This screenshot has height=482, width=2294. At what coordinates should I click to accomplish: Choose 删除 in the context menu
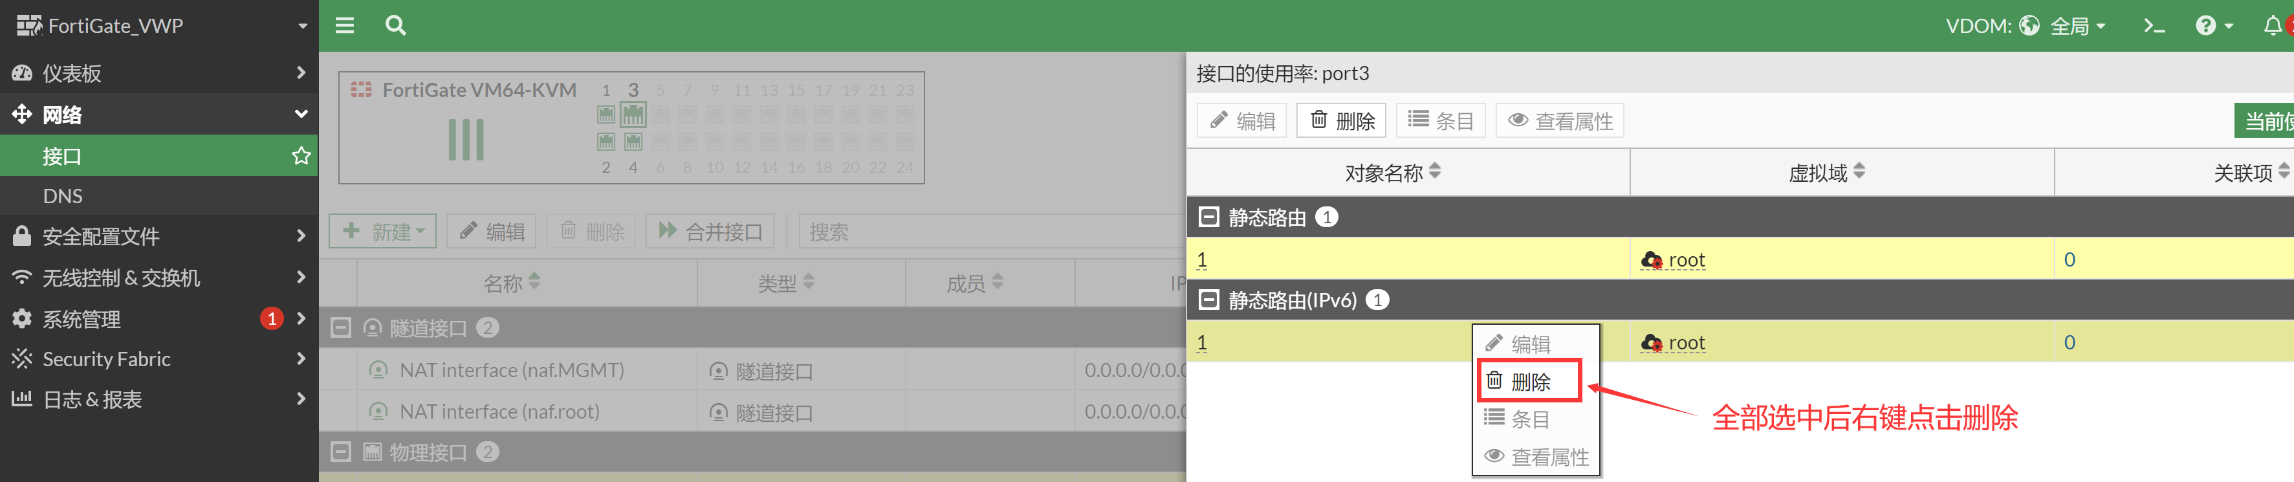coord(1530,381)
